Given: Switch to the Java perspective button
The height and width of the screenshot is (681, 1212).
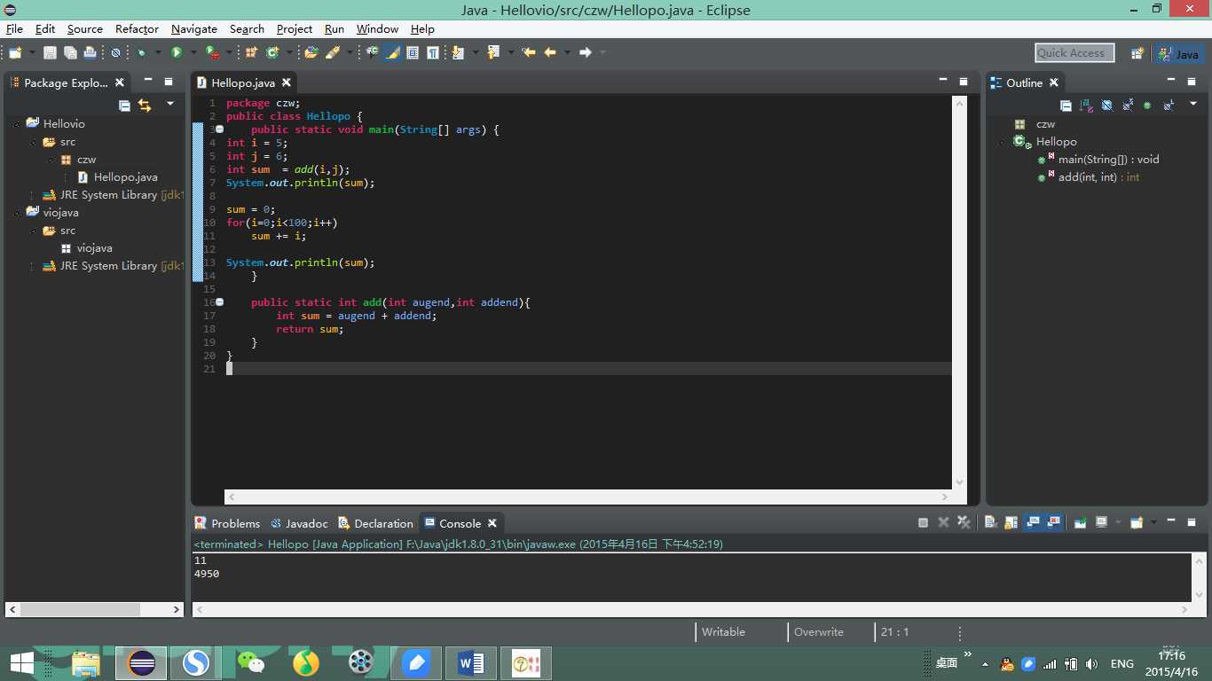Looking at the screenshot, I should coord(1178,53).
